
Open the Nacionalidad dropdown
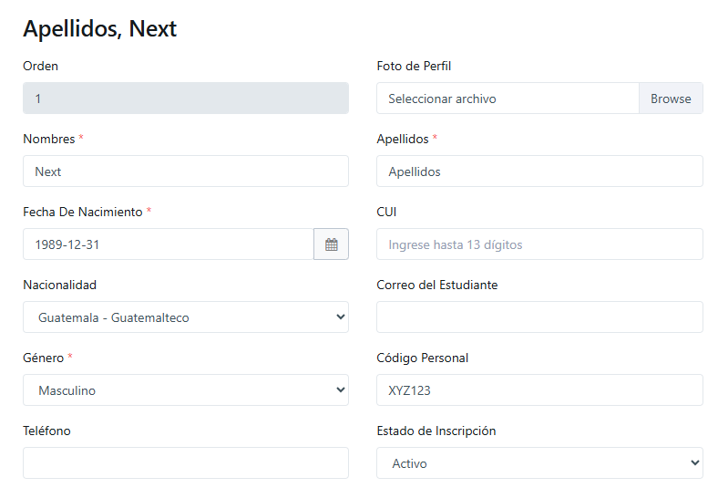pyautogui.click(x=186, y=317)
